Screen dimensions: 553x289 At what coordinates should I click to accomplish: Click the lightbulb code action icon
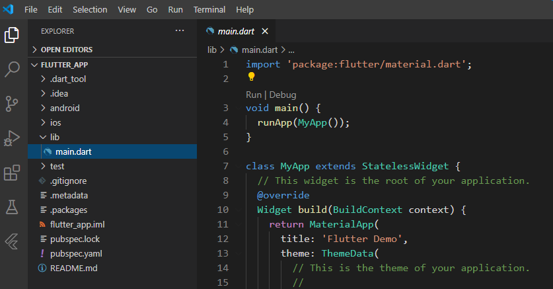pyautogui.click(x=251, y=78)
